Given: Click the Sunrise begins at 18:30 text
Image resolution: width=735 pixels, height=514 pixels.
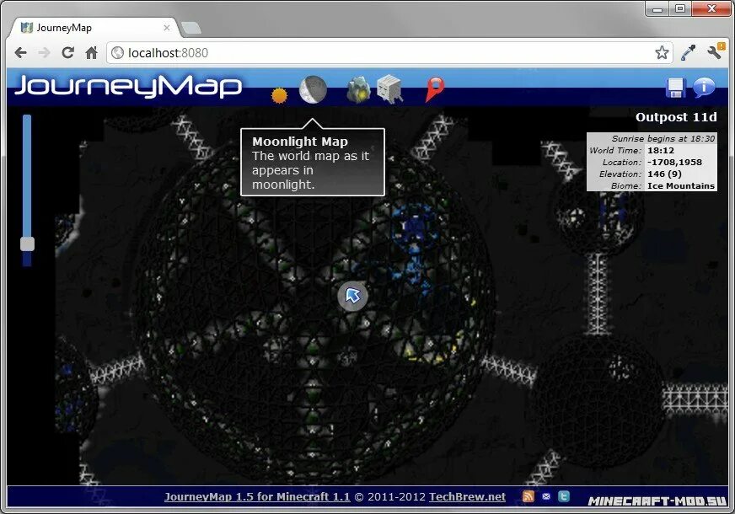Looking at the screenshot, I should click(x=663, y=138).
